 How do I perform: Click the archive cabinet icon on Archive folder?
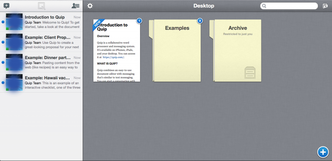pyautogui.click(x=250, y=73)
